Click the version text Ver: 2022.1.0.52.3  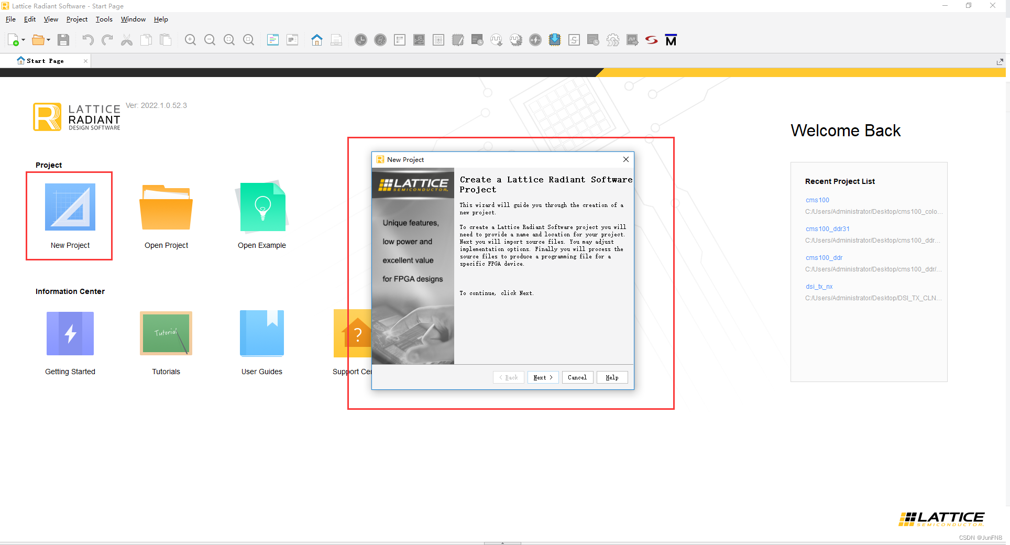156,105
